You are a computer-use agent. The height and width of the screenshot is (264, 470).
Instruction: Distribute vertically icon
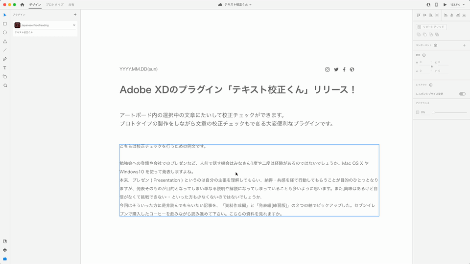(464, 15)
